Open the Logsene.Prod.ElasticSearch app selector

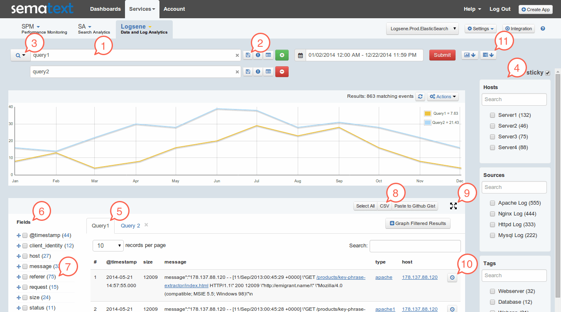click(422, 29)
